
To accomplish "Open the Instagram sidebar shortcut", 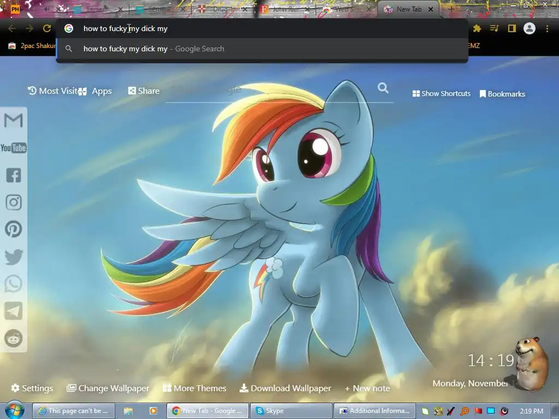I will click(x=14, y=202).
